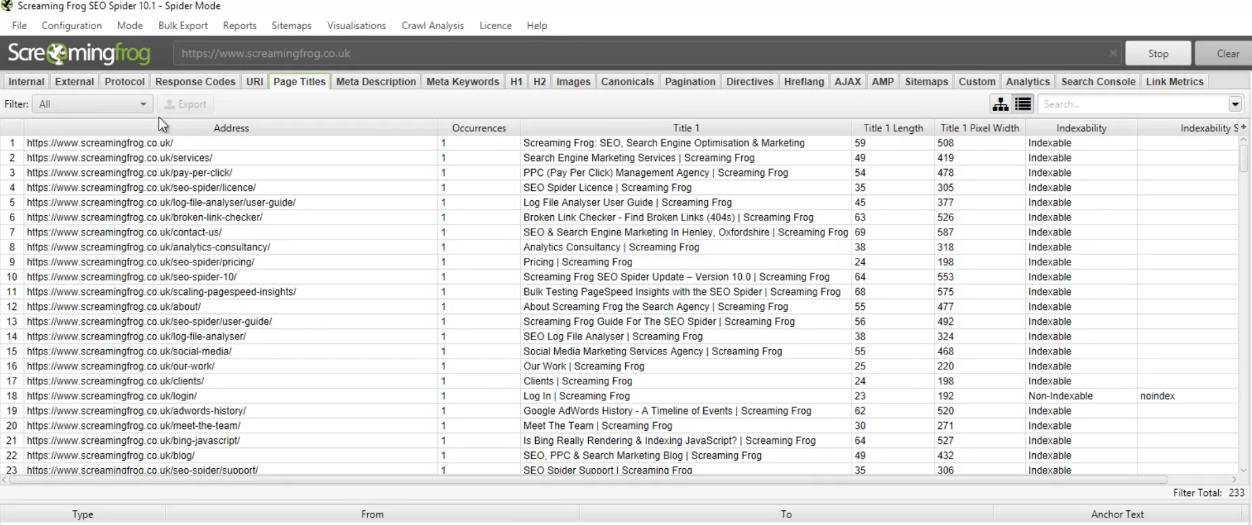Switch to the Internal tab
The width and height of the screenshot is (1252, 525).
pos(26,81)
